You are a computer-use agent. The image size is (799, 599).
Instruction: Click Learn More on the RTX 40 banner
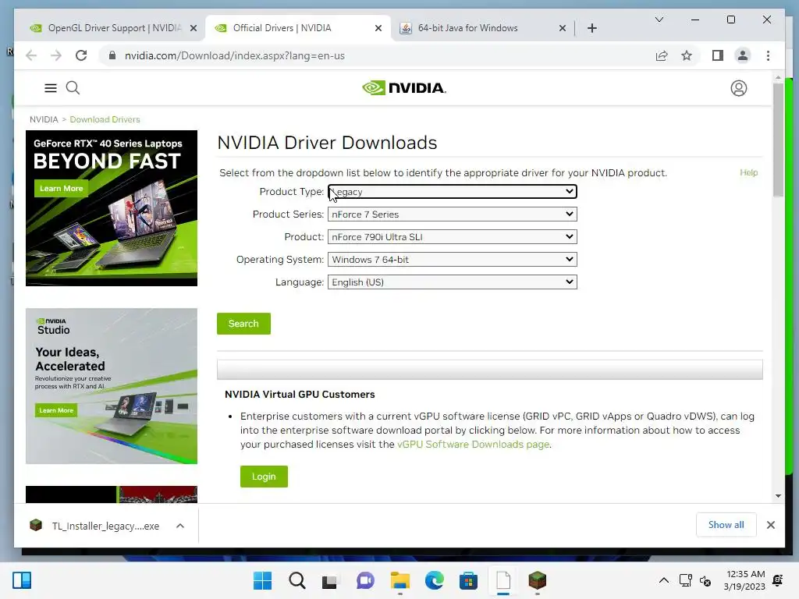point(61,189)
